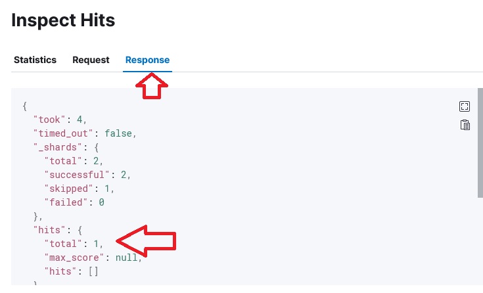Click the Inspect Hits heading

click(x=63, y=20)
